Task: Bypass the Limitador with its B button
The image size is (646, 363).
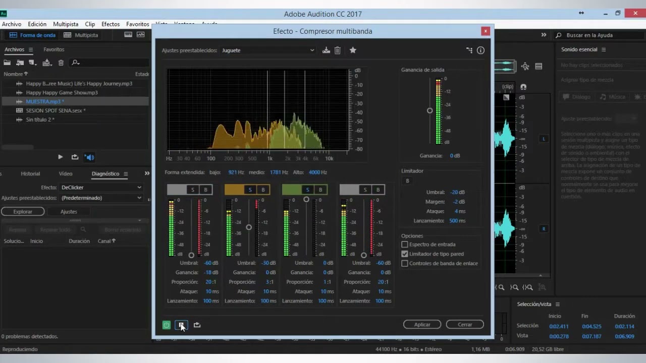Action: pos(407,181)
